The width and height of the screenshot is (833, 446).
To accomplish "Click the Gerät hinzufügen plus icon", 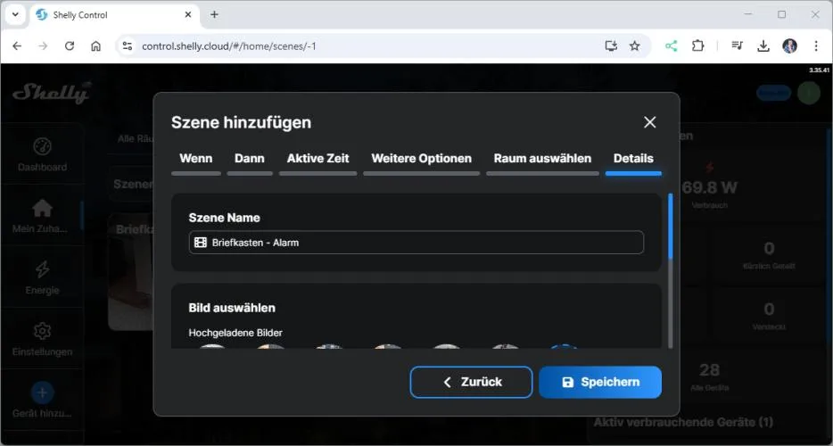I will [x=42, y=392].
